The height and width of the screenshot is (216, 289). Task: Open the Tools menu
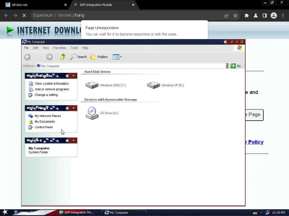(x=74, y=48)
